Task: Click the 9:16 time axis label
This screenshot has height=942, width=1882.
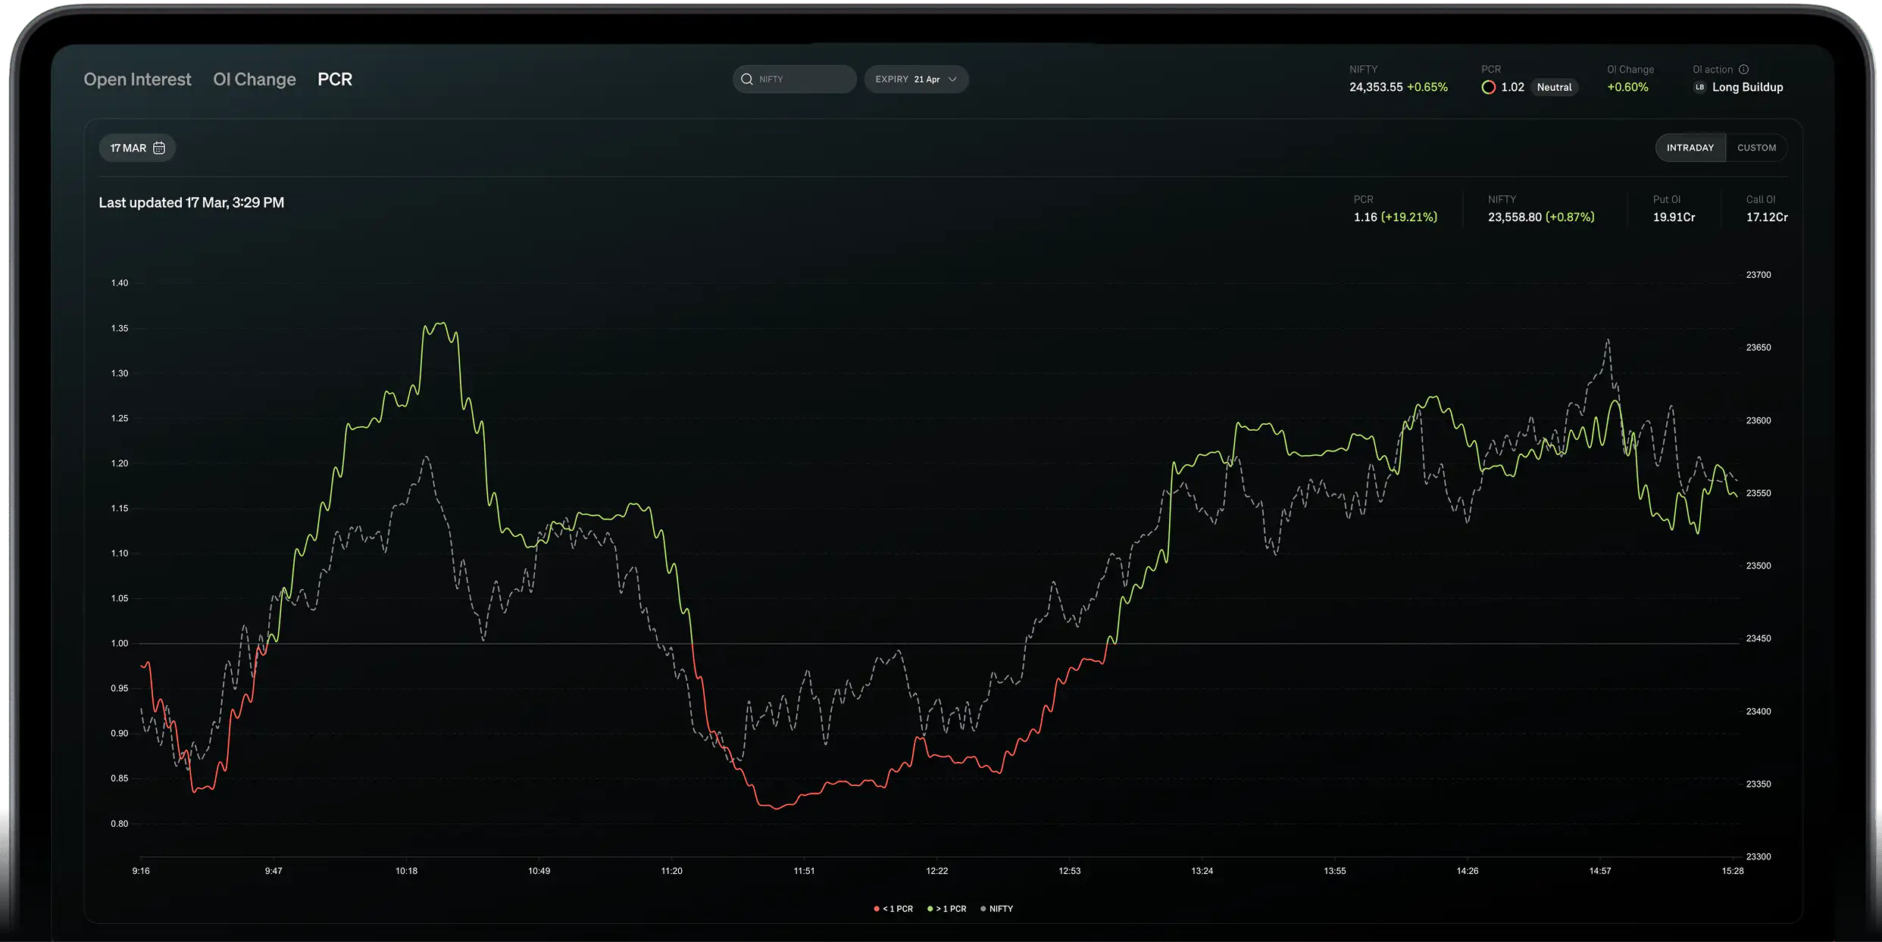Action: (x=141, y=871)
